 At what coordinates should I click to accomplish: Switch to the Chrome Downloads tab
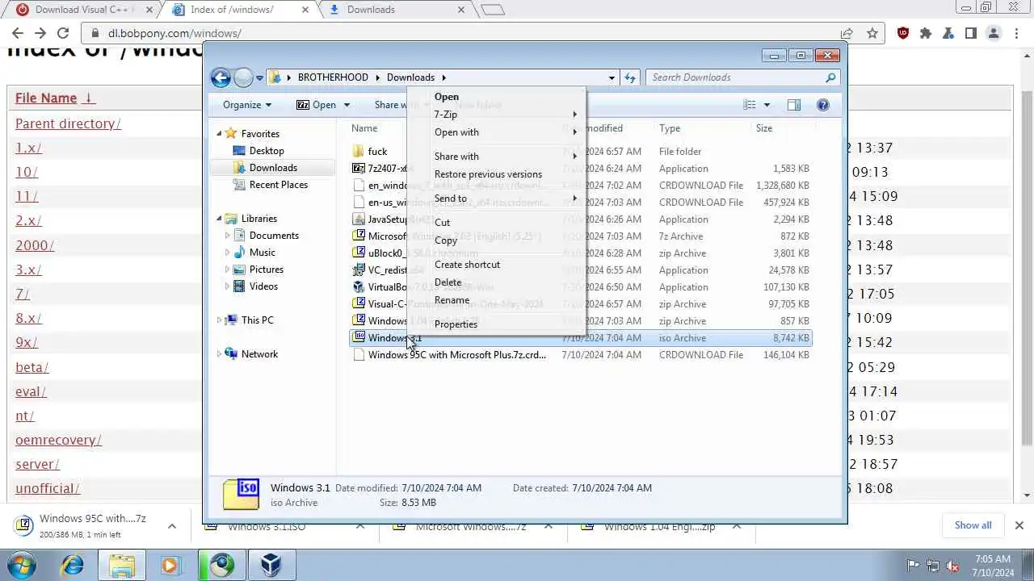pos(396,10)
